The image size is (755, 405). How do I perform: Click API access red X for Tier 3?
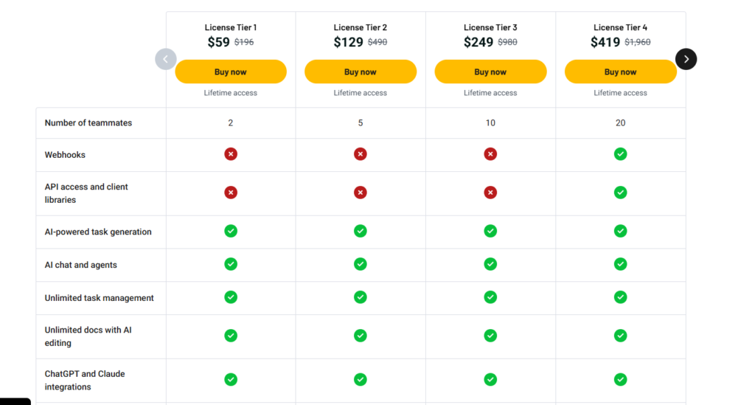tap(490, 193)
